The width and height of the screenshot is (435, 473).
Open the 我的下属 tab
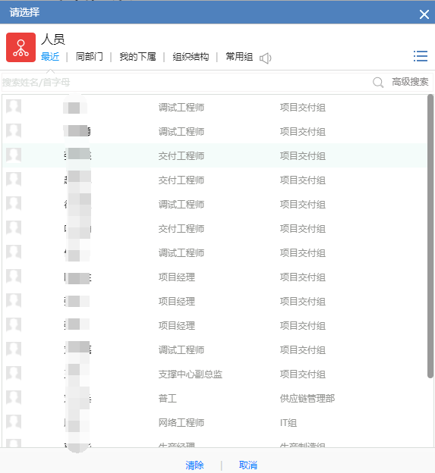(x=137, y=56)
